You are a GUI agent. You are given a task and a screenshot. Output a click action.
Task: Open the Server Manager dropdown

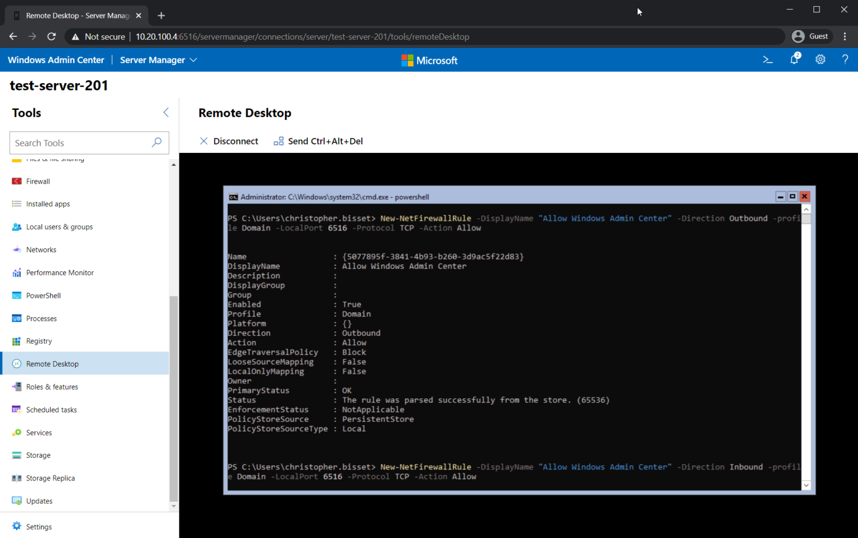(x=158, y=60)
